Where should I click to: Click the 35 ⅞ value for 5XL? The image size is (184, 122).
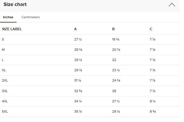tap(78, 111)
